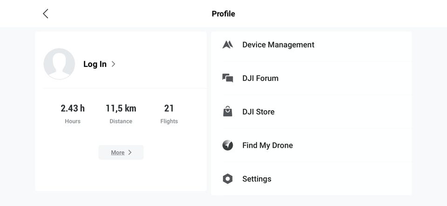
Task: Click the Profile page title
Action: [x=223, y=13]
